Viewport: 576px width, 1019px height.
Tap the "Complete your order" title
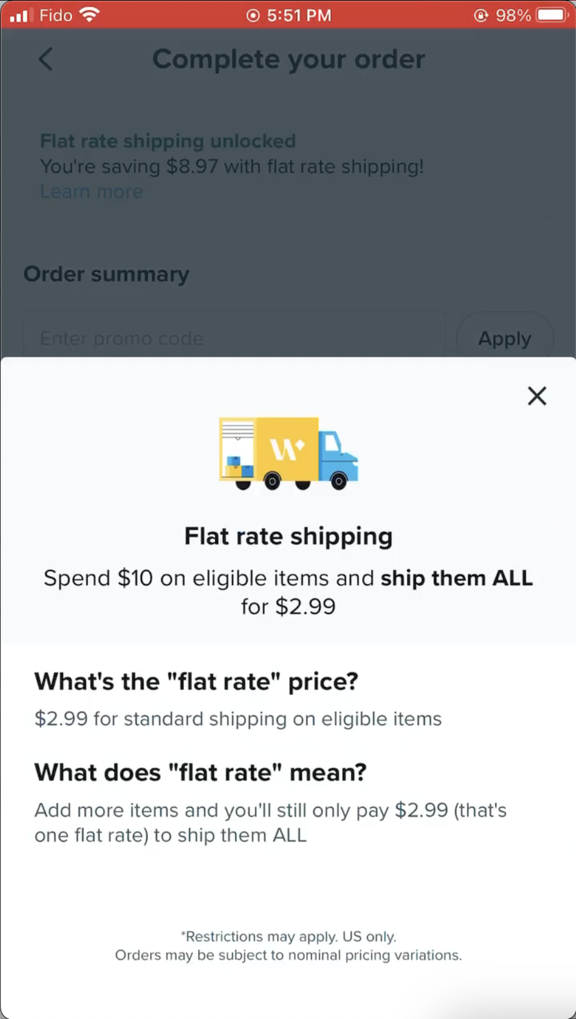point(289,60)
